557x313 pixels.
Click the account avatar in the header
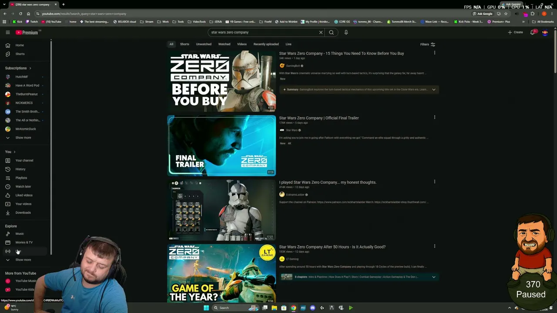pyautogui.click(x=545, y=32)
